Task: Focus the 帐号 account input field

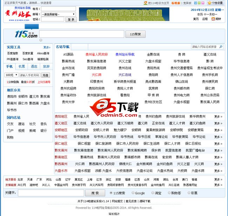Action: (59, 9)
